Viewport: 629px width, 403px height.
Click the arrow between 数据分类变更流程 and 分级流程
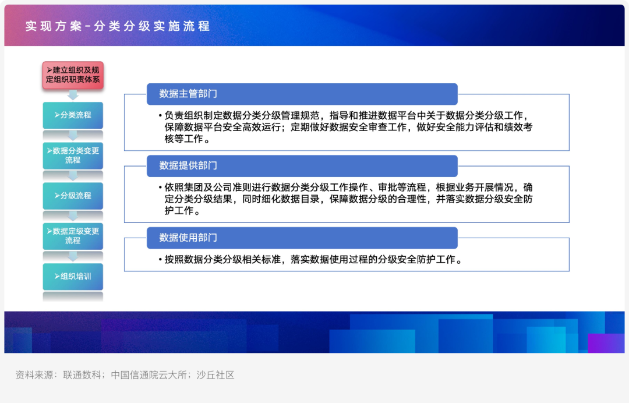pyautogui.click(x=73, y=175)
